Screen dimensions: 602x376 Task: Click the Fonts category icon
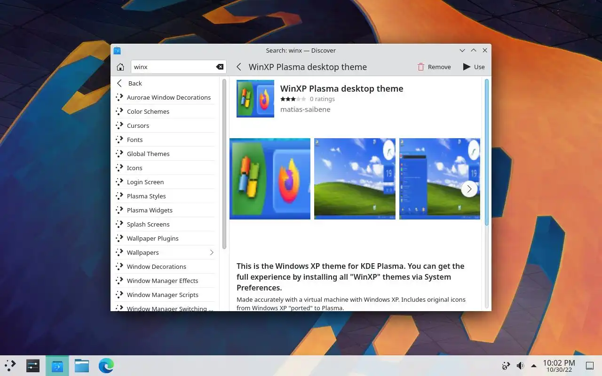point(119,140)
